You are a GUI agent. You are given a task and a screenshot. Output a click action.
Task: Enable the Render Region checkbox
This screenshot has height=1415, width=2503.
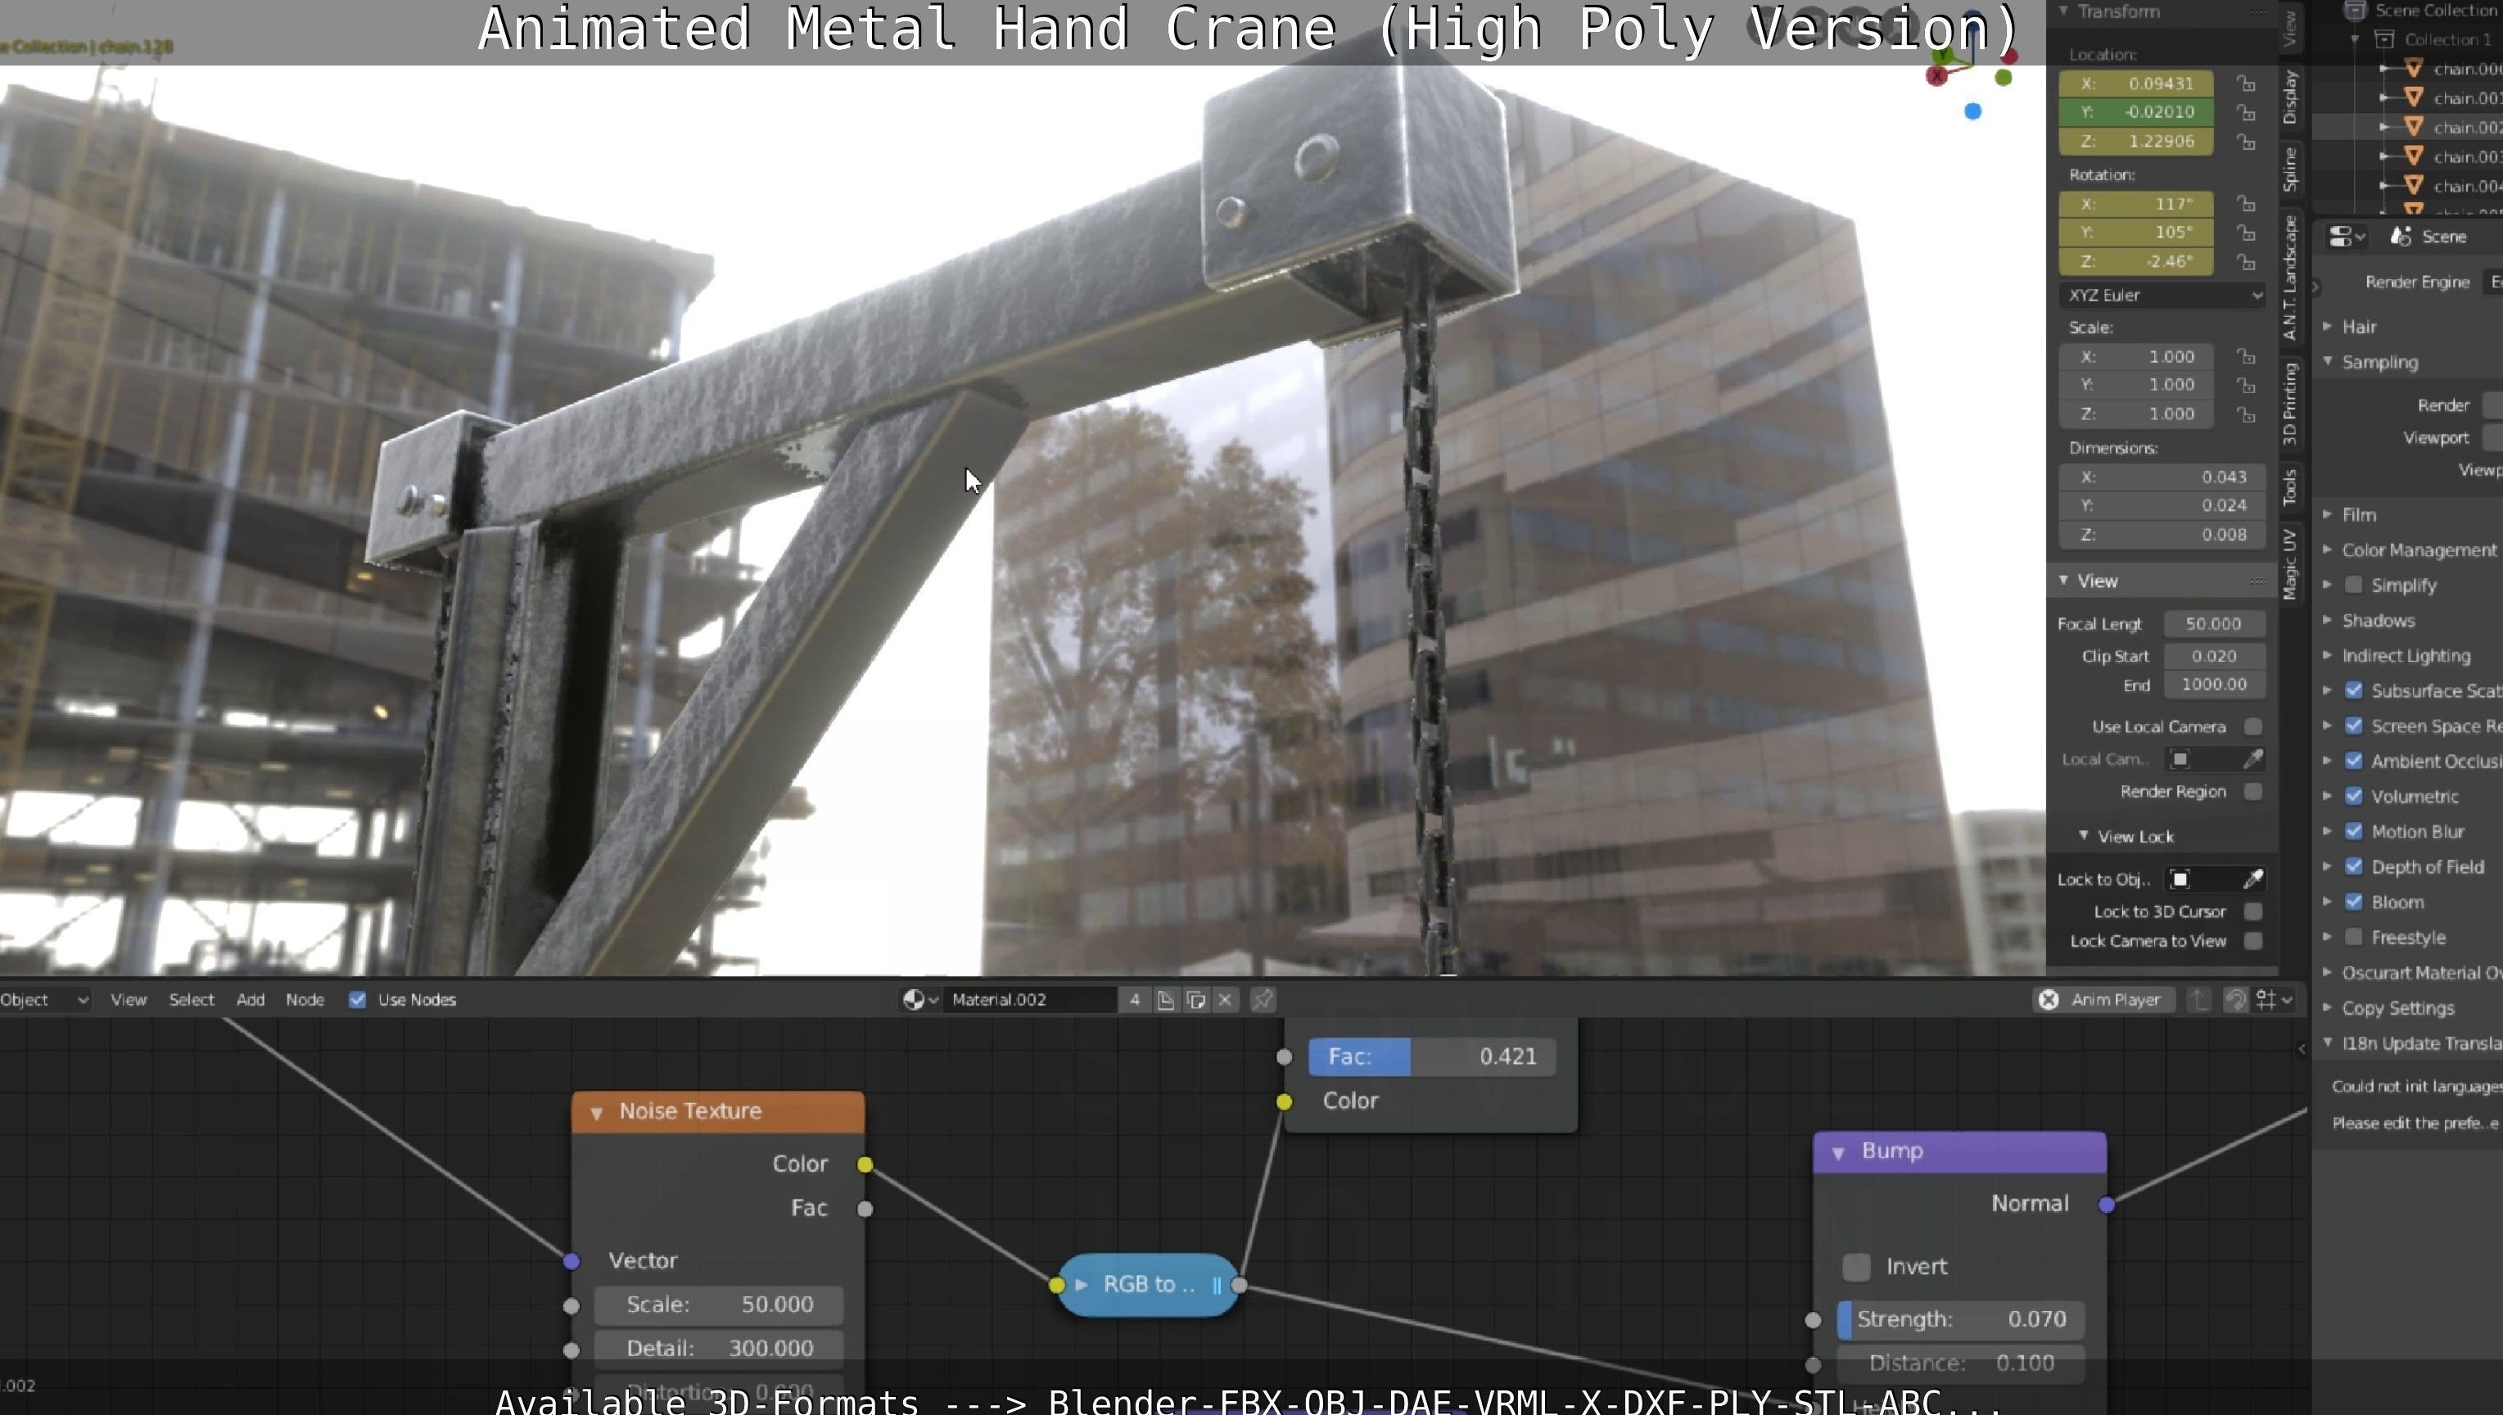[x=2253, y=791]
